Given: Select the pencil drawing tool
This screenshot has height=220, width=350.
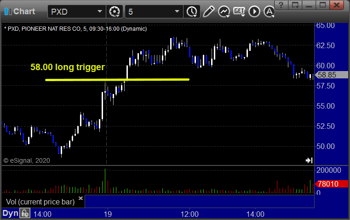Looking at the screenshot, I should click(x=208, y=11).
